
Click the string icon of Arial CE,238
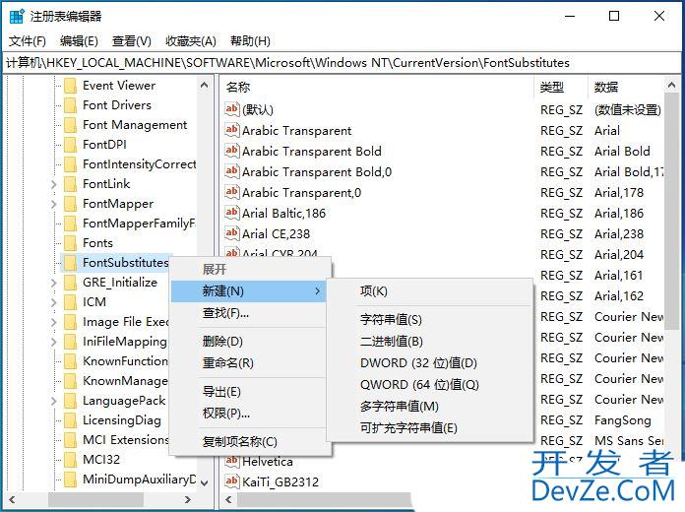click(x=232, y=233)
